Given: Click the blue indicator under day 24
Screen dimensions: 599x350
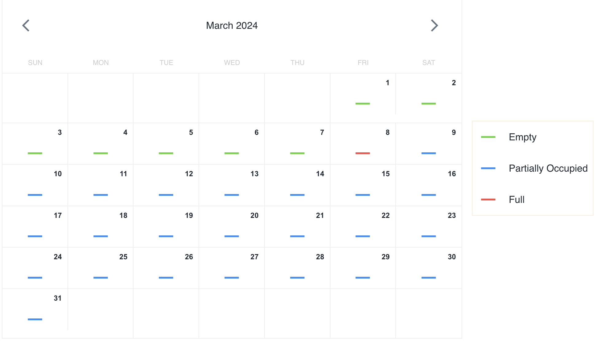Looking at the screenshot, I should pos(35,278).
